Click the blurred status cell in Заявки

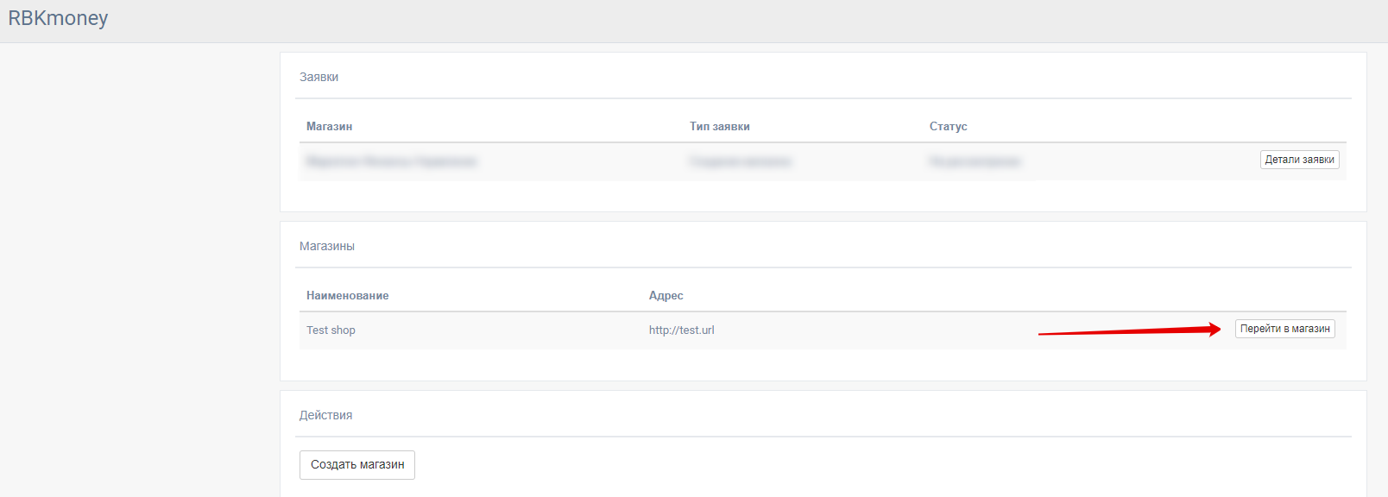tap(975, 161)
